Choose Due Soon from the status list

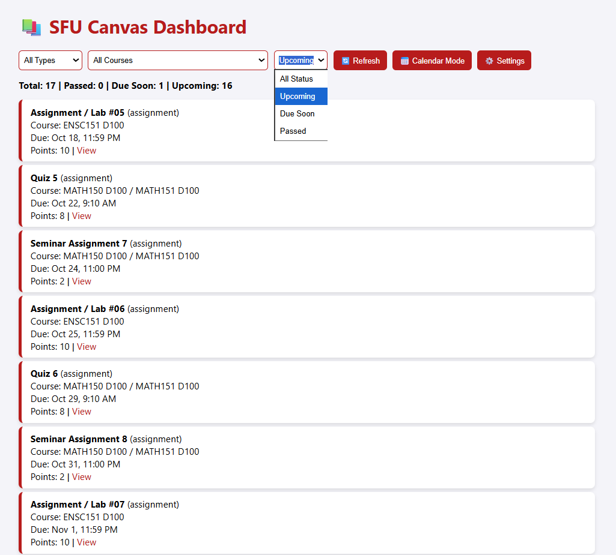click(301, 114)
